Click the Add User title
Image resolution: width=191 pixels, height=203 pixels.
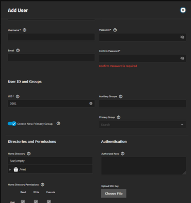[x=18, y=10]
